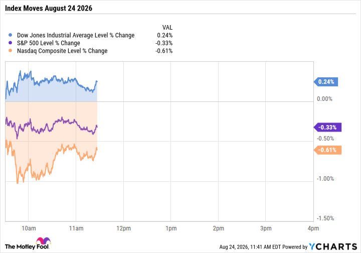Click the 12pm time axis label
The image size is (361, 253).
124,228
